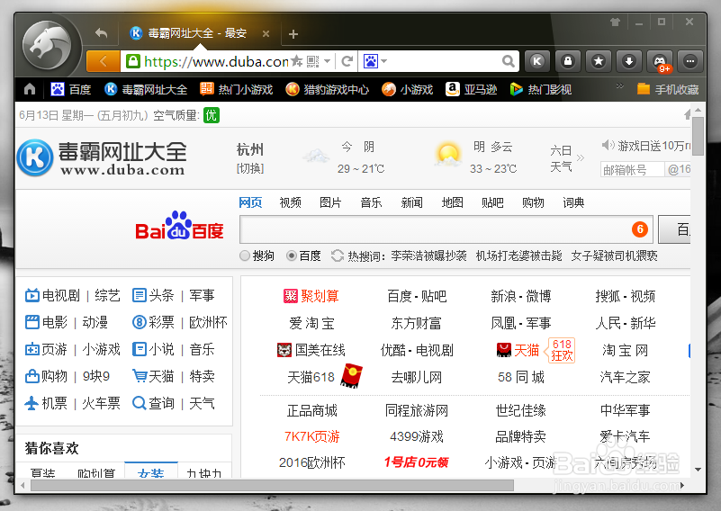Open the address bar dropdown arrow
The image size is (721, 511).
pos(328,60)
